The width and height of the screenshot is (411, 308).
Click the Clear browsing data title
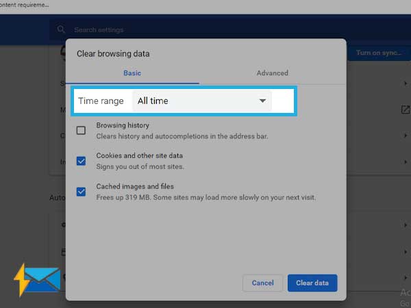(113, 53)
